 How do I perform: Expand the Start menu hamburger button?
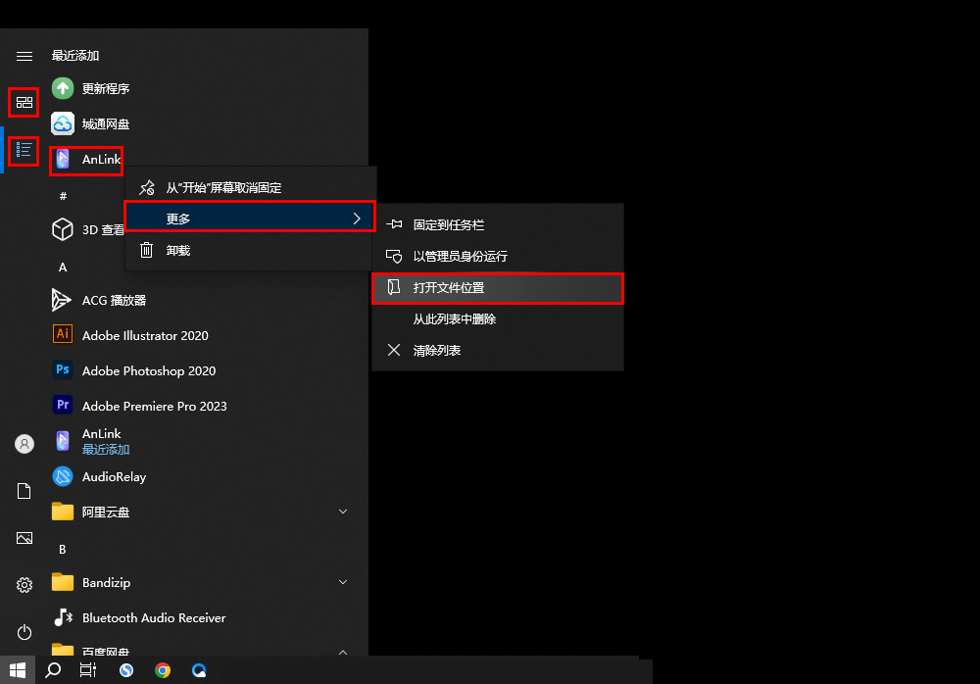click(x=24, y=56)
